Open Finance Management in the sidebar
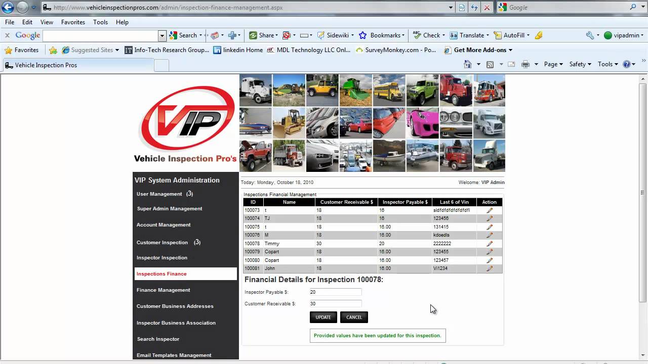This screenshot has height=364, width=648. click(163, 290)
